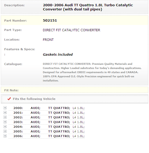
Task: Click the FRONT location value
Action: tap(48, 40)
